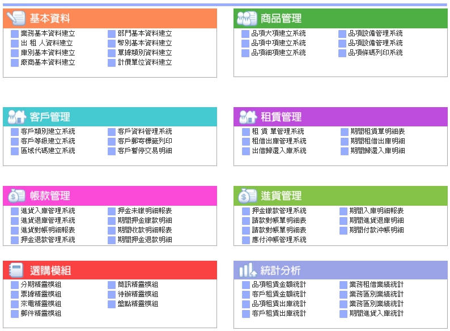This screenshot has width=450, height=331.
Task: View 期間租賃單明細表
Action: tap(377, 131)
